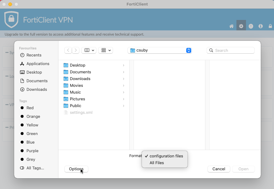
Task: Select Desktop in the Favourites sidebar
Action: tap(31, 72)
